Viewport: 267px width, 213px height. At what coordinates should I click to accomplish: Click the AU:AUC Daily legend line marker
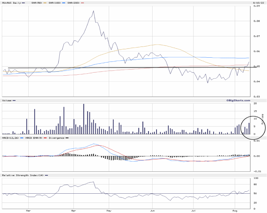23,3
